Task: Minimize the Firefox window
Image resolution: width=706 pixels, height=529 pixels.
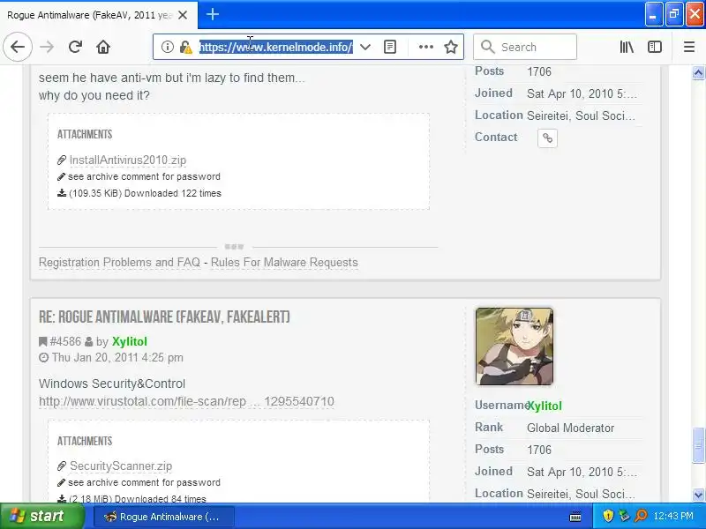Action: tap(653, 15)
